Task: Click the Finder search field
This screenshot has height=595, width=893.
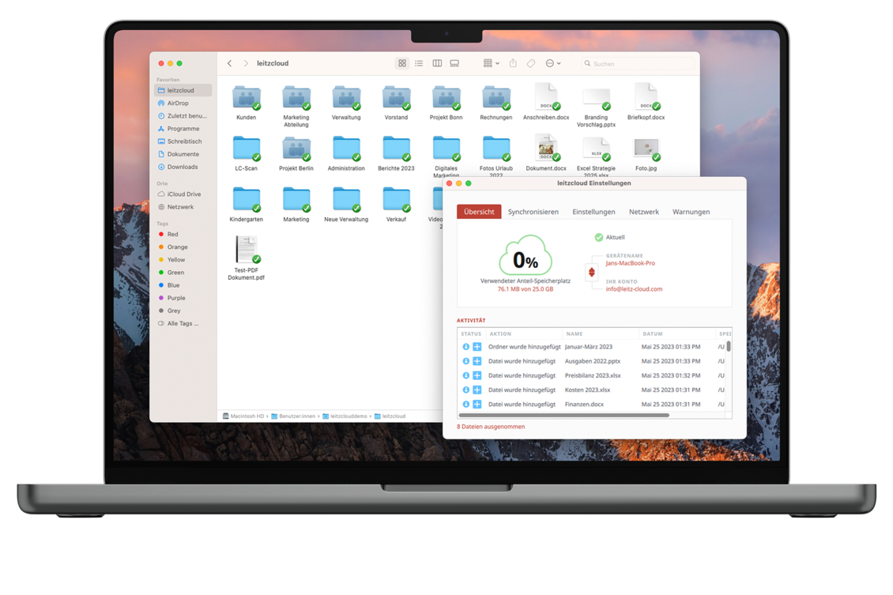Action: pos(640,63)
